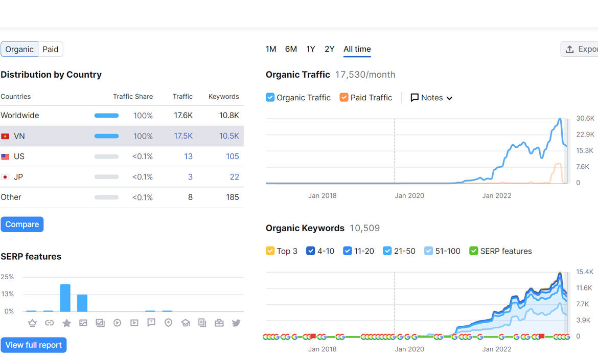
Task: Click the tallest SERP features bar
Action: (65, 298)
